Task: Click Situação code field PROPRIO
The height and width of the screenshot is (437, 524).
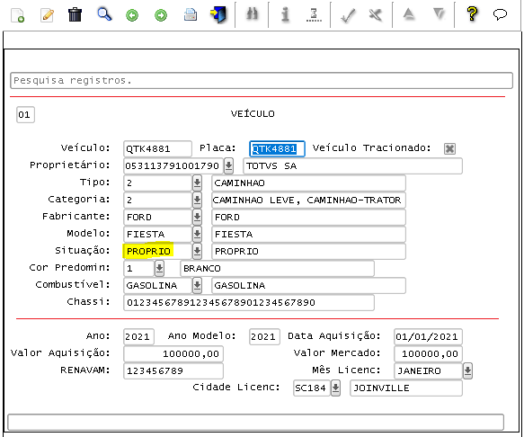Action: point(157,251)
